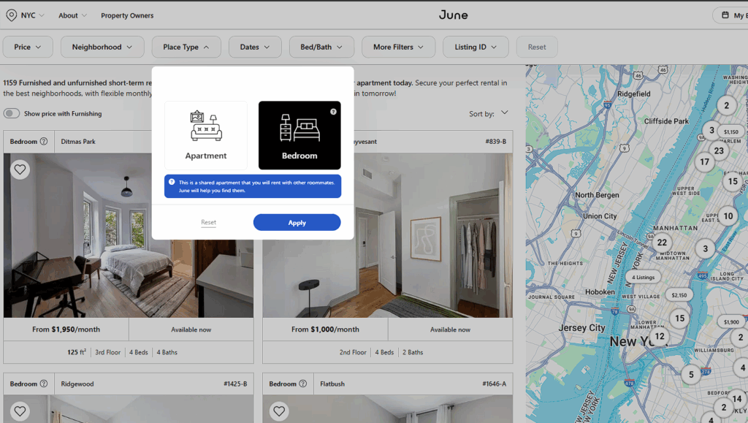Click the Bedroom info icon on Ditmas Park listing

click(x=44, y=142)
